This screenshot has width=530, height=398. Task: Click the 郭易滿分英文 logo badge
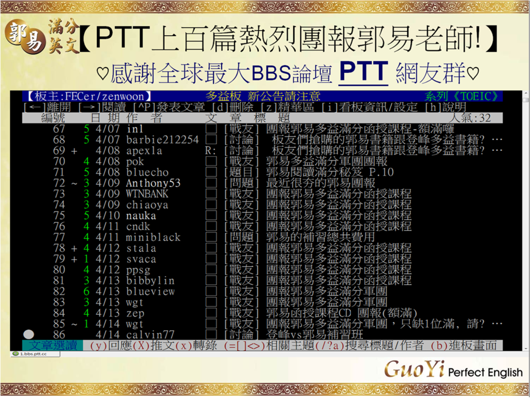(41, 36)
